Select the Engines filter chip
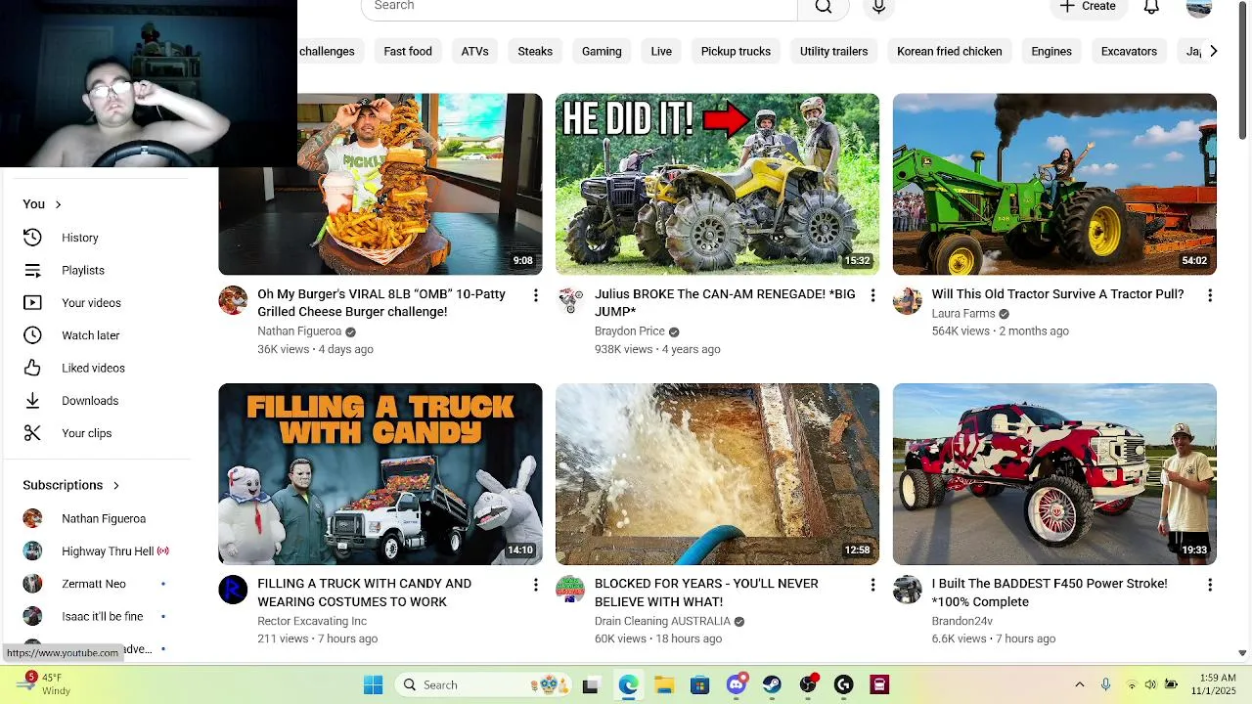The height and width of the screenshot is (704, 1252). 1051,51
